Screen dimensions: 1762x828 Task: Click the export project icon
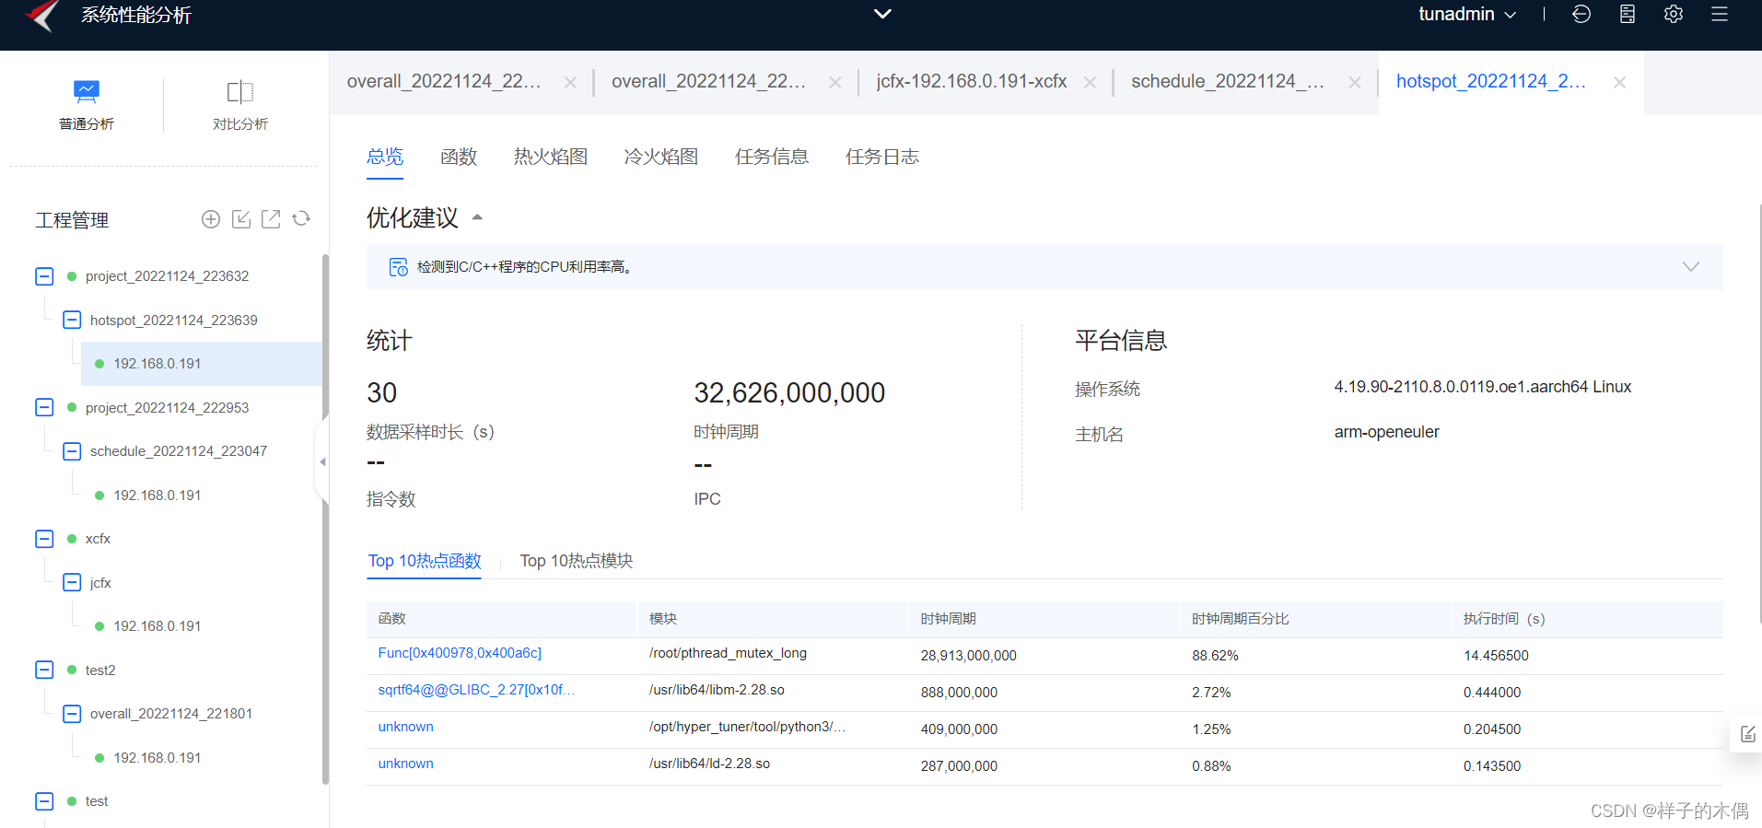click(271, 219)
